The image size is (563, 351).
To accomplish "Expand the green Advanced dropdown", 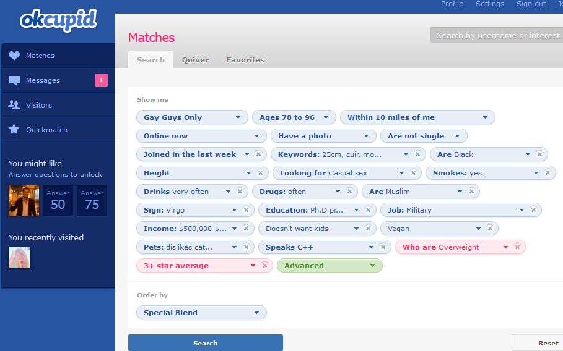I will 372,266.
